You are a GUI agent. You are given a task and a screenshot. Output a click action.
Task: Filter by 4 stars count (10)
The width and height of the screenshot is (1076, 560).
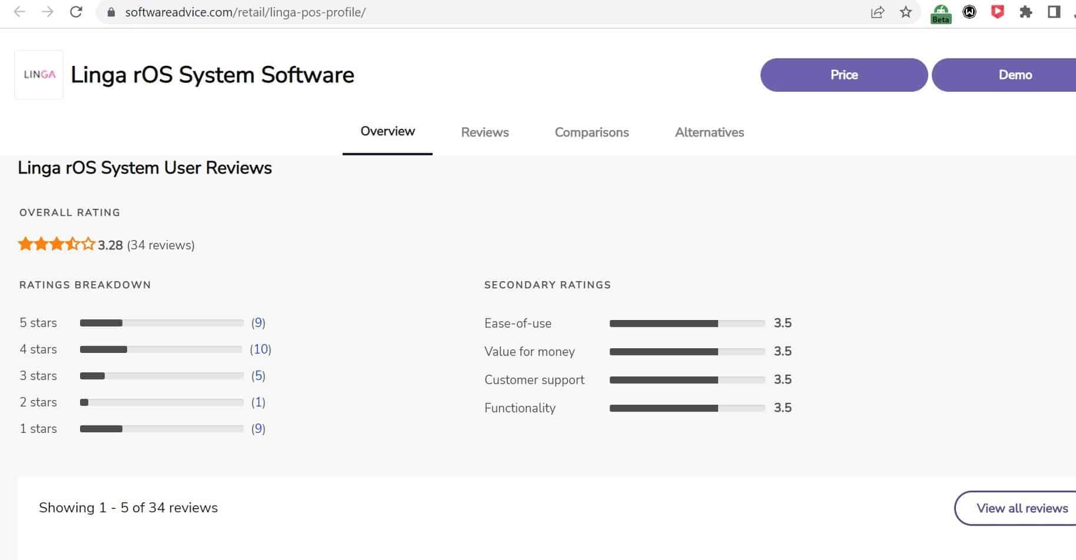(261, 349)
